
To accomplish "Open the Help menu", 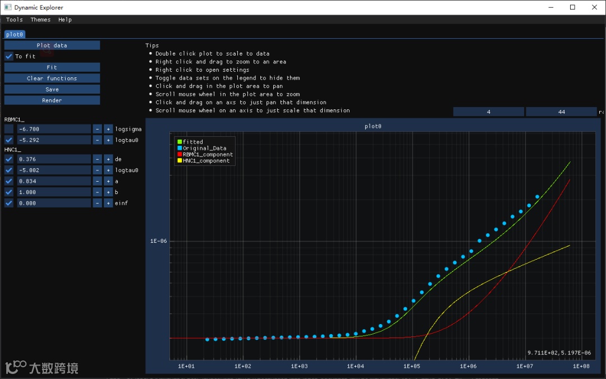I will point(65,20).
